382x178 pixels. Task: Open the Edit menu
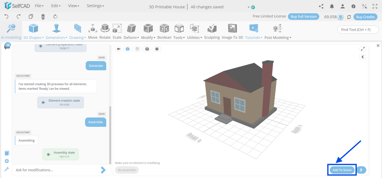click(56, 6)
